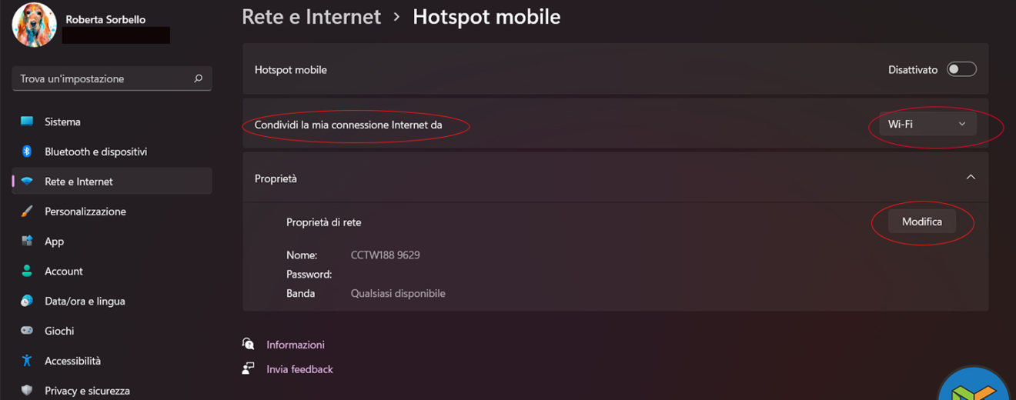This screenshot has width=1016, height=400.
Task: Enable the Hotspot mobile toggle
Action: point(961,70)
